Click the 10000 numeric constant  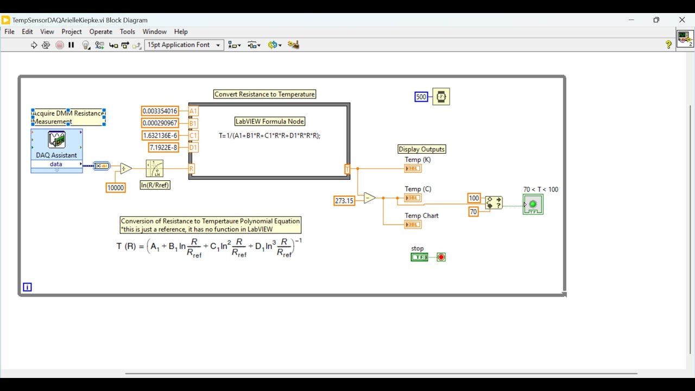115,187
